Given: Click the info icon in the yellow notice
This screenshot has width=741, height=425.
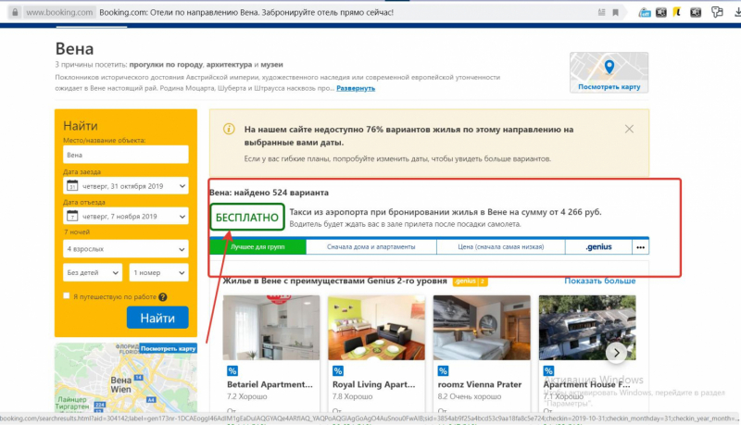Looking at the screenshot, I should tap(229, 129).
